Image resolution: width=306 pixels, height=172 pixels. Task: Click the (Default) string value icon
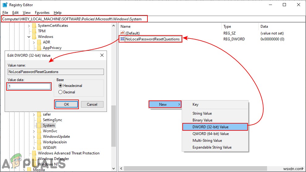122,33
